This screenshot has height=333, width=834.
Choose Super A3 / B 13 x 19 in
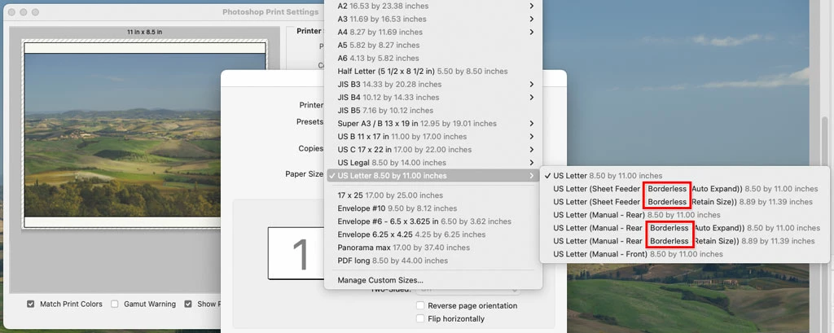tap(433, 124)
